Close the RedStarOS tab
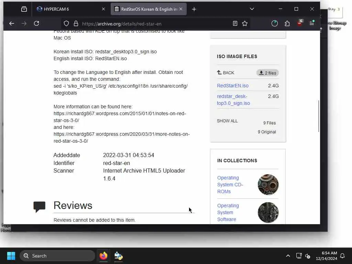 181,9
